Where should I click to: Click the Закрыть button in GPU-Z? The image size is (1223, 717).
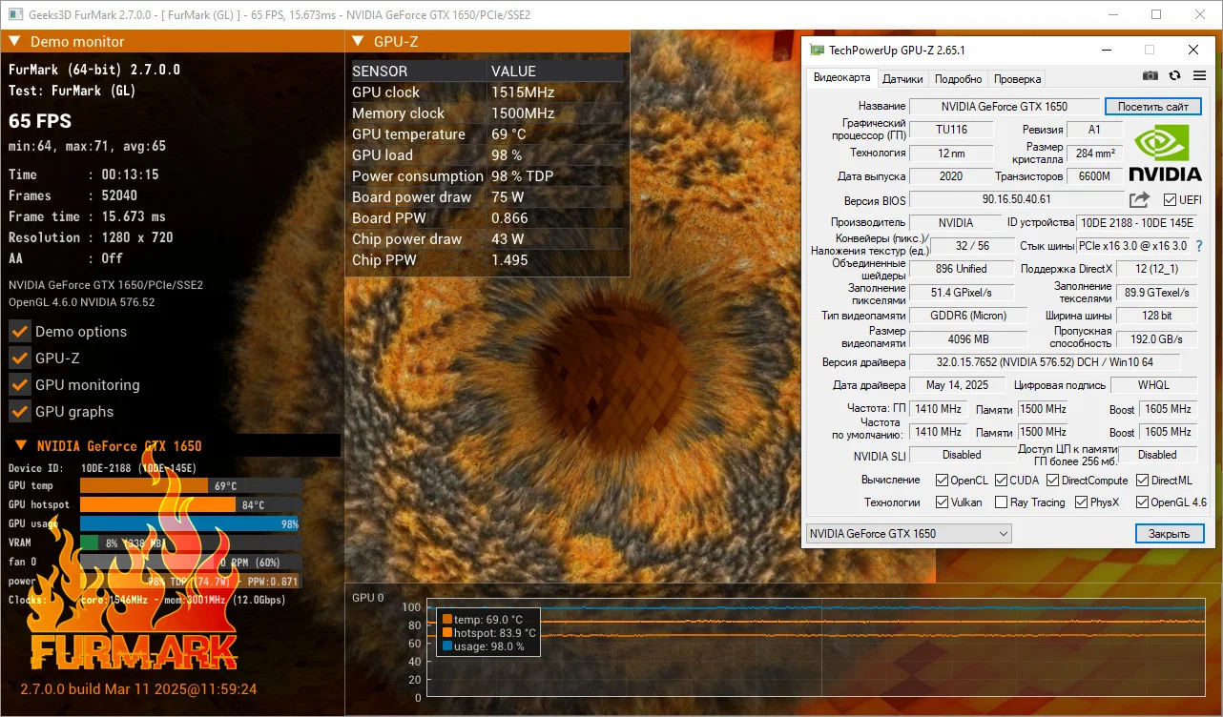pos(1169,534)
